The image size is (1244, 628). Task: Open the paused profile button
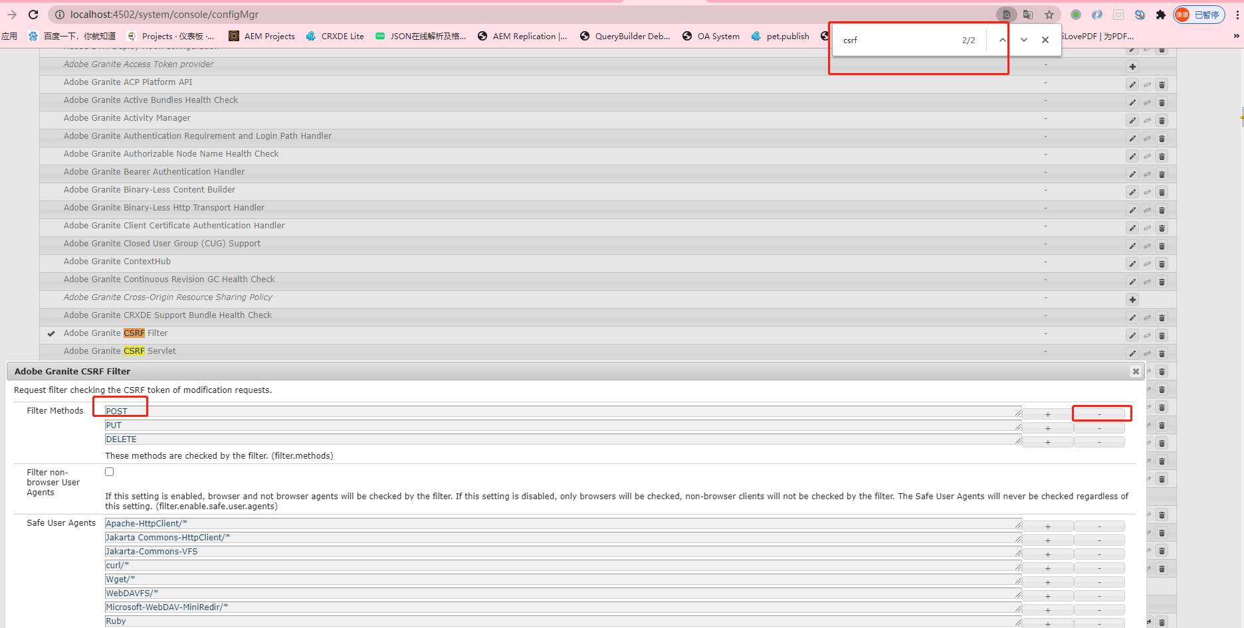click(x=1199, y=15)
